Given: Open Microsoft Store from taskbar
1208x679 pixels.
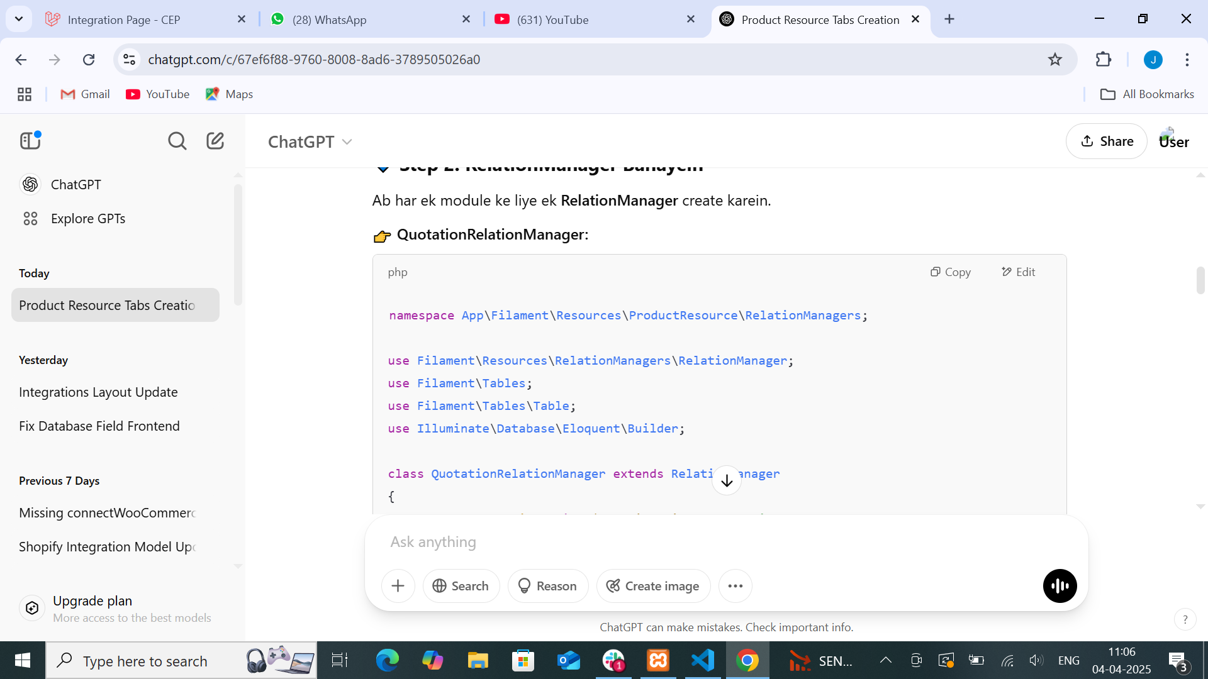Looking at the screenshot, I should (523, 660).
